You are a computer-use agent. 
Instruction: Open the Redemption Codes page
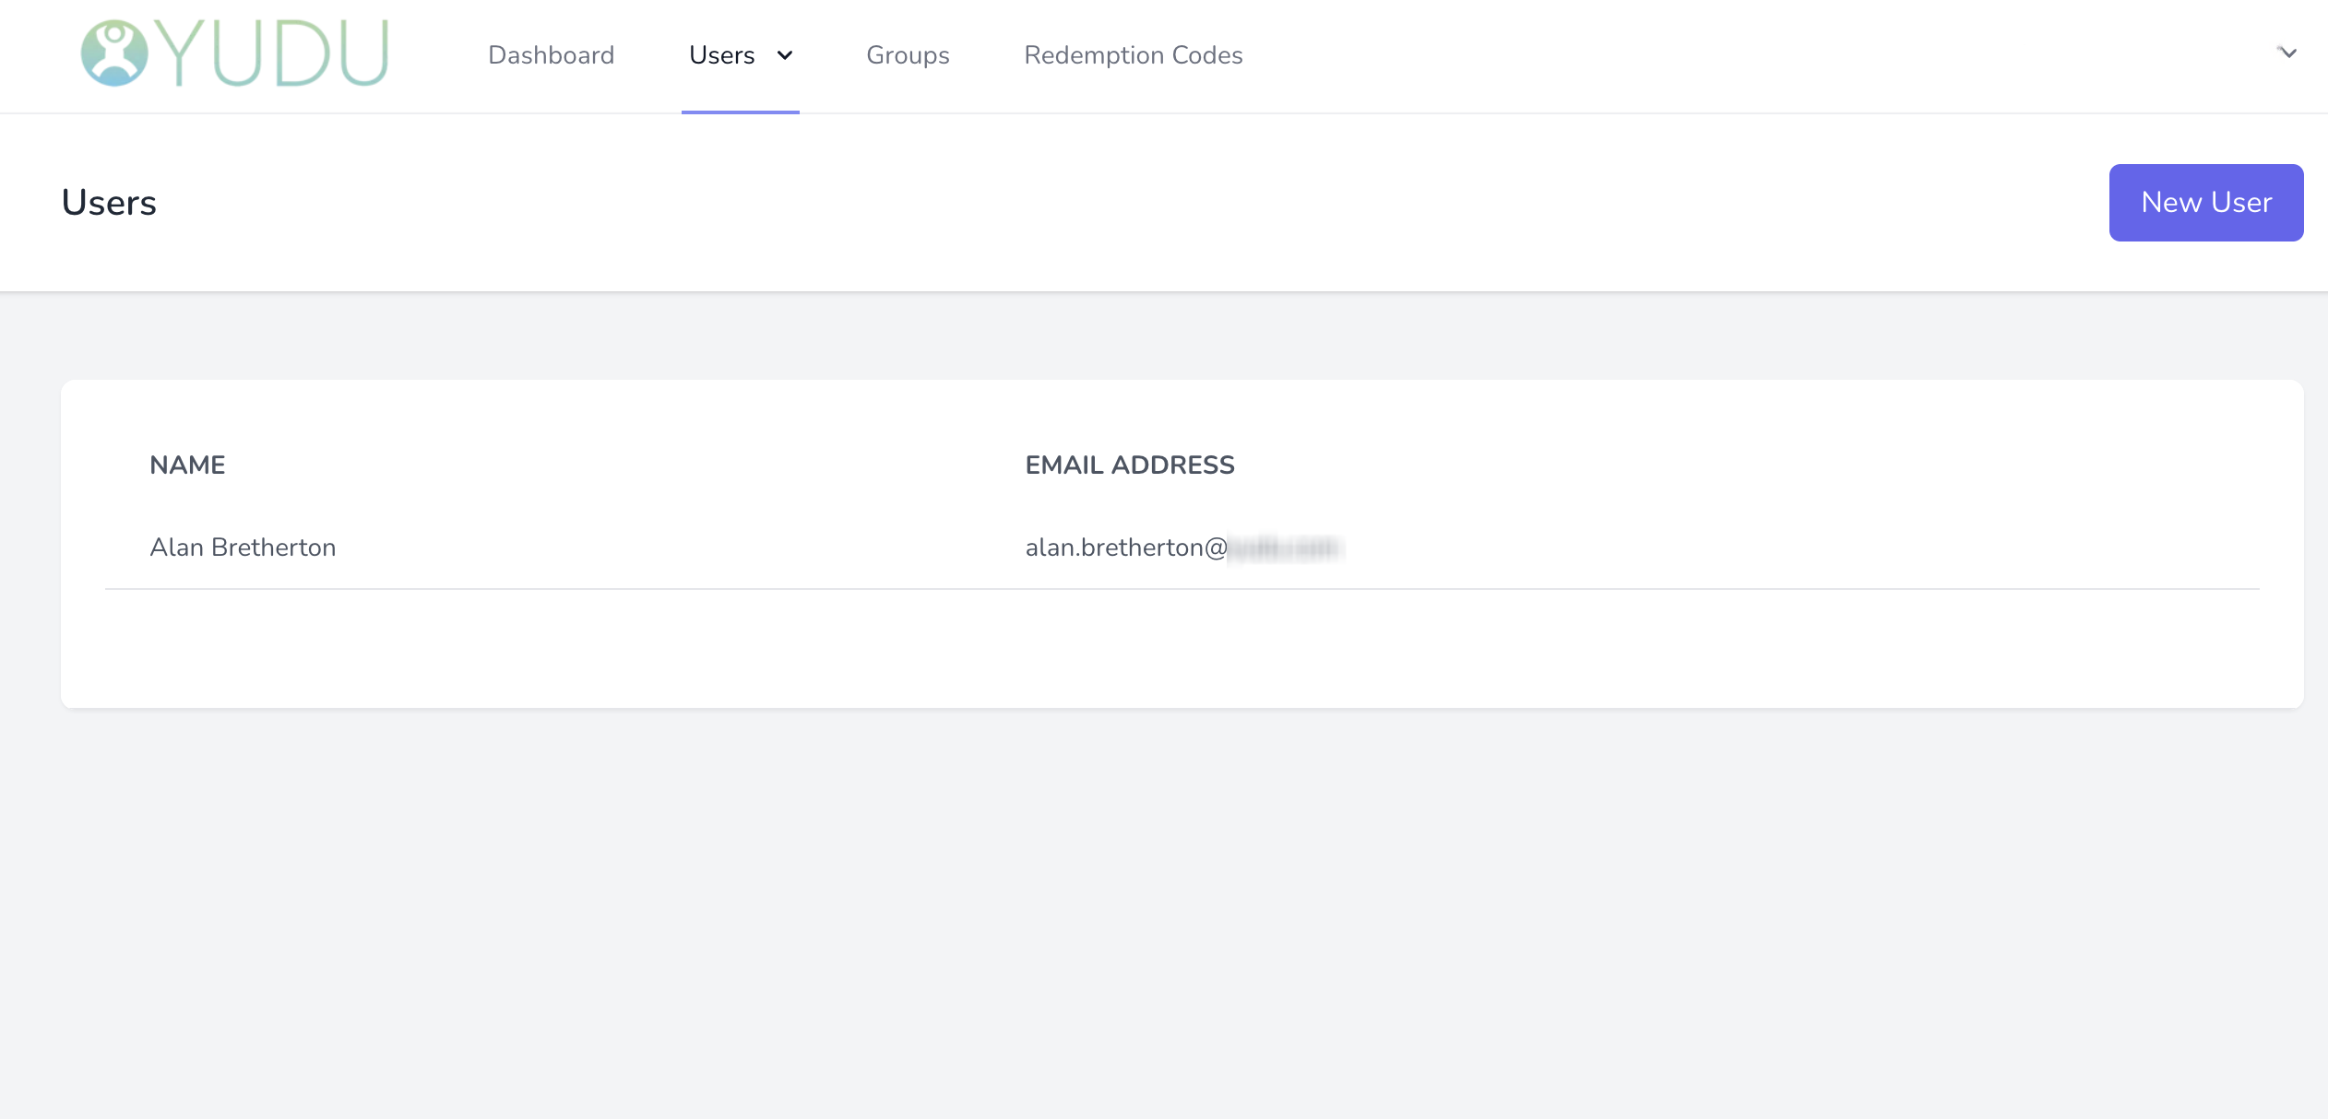(x=1133, y=55)
